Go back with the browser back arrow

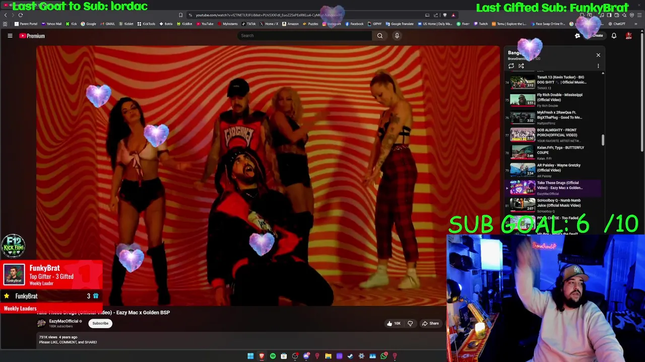point(6,15)
